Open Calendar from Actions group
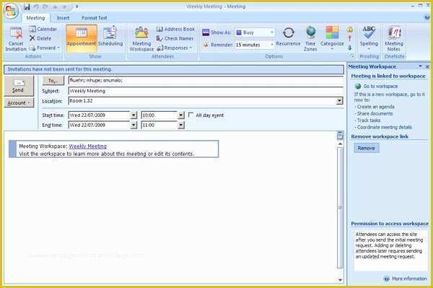433x288 pixels. tap(43, 29)
